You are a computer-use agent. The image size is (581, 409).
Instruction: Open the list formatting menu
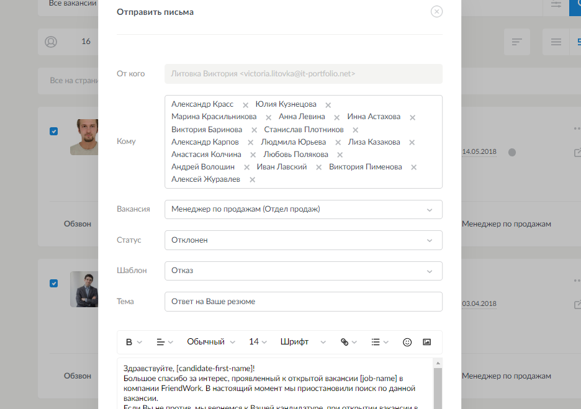coord(379,342)
